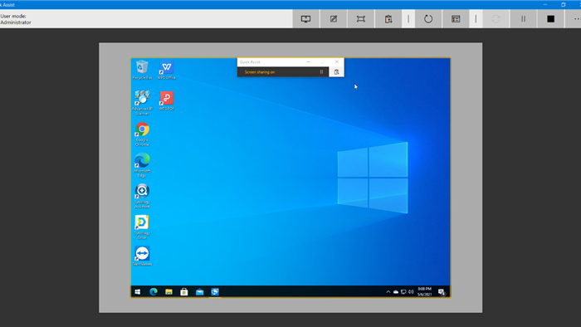
Task: Select the Google Chrome desktop shortcut
Action: pyautogui.click(x=142, y=134)
